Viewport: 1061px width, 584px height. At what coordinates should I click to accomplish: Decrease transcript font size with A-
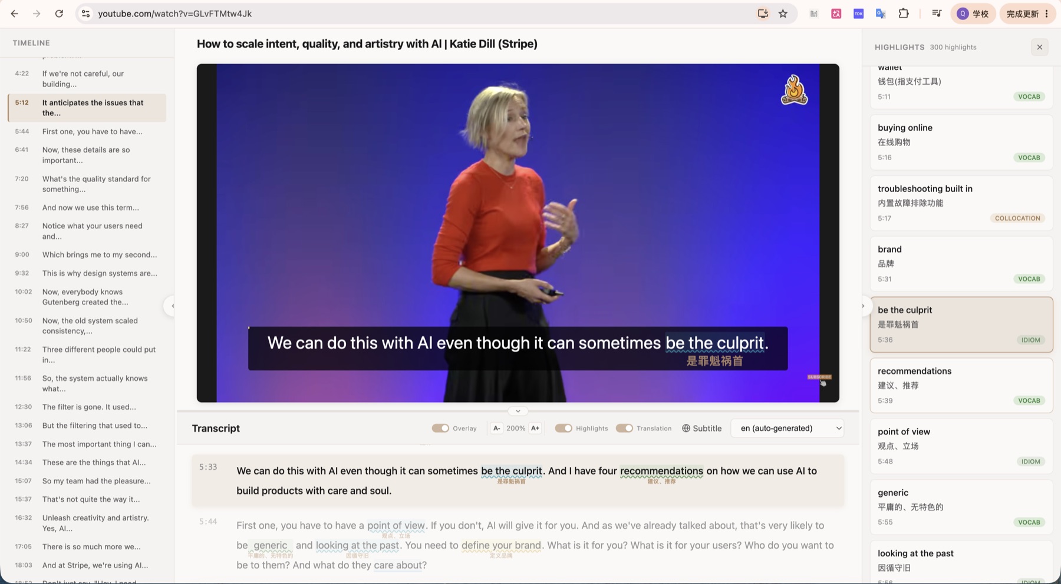[x=497, y=428]
